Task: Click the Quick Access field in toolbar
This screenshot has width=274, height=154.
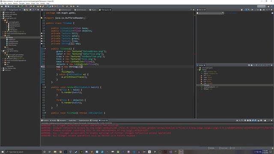Action: [261, 6]
